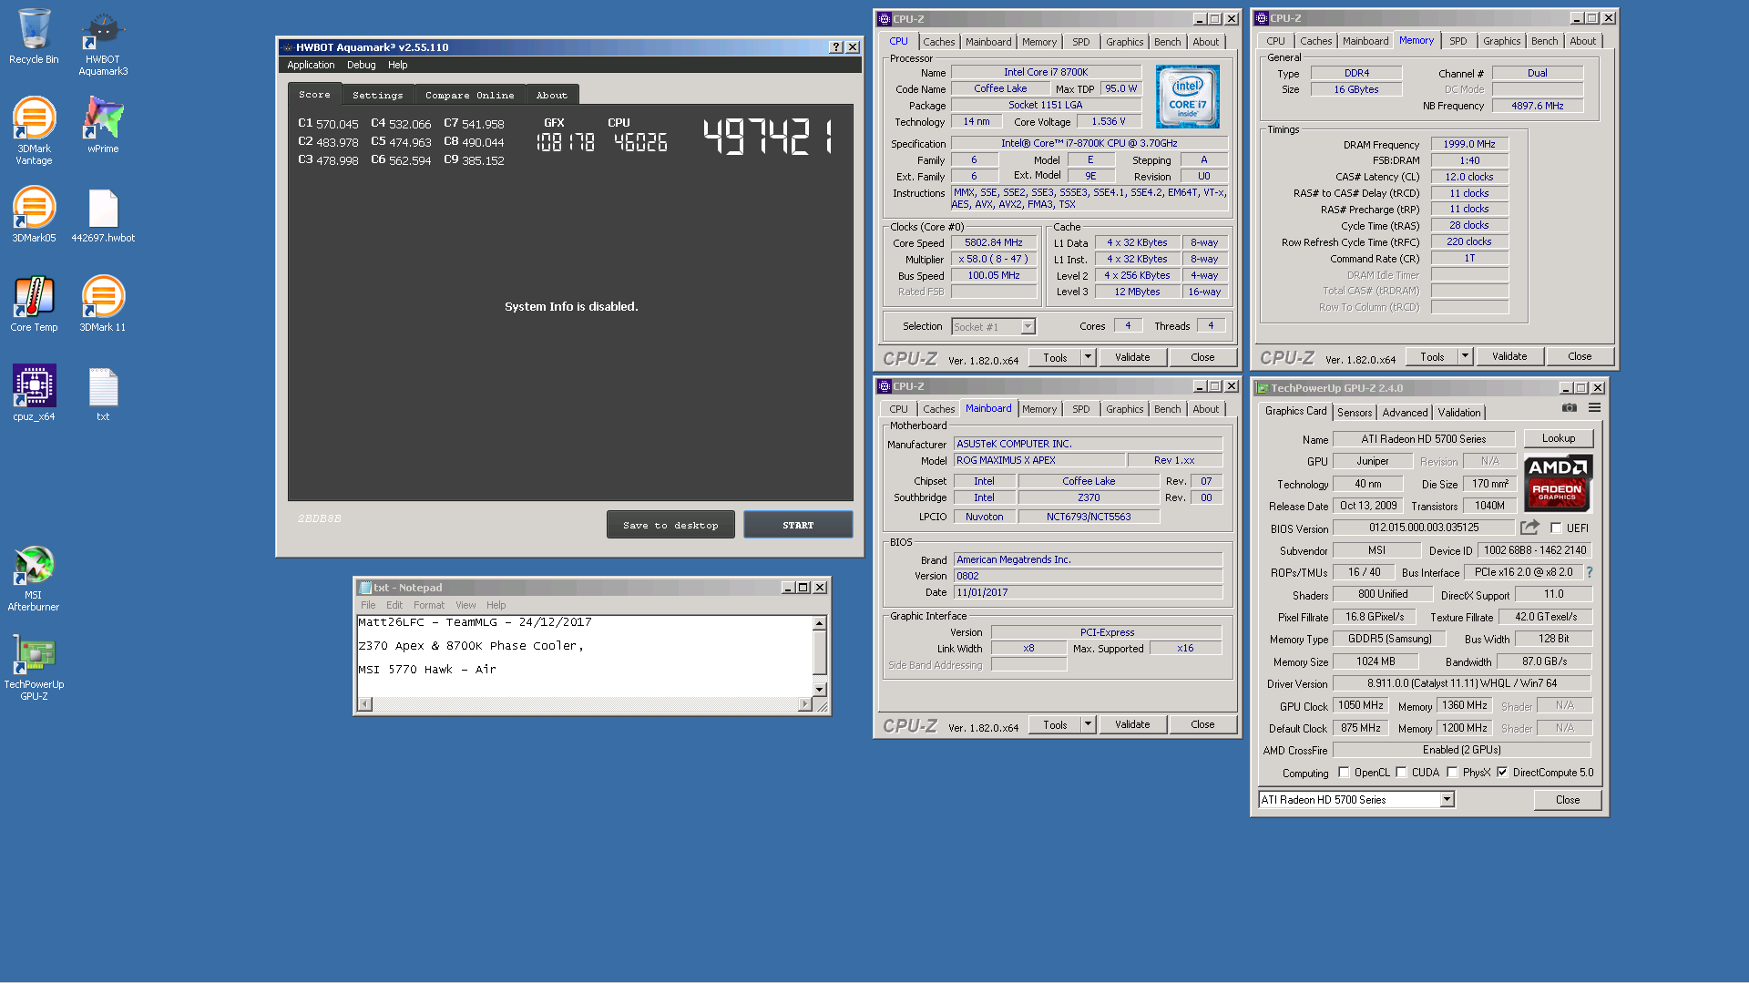Open MSI Afterburner desktop shortcut
Viewport: 1749px width, 984px height.
tap(34, 579)
